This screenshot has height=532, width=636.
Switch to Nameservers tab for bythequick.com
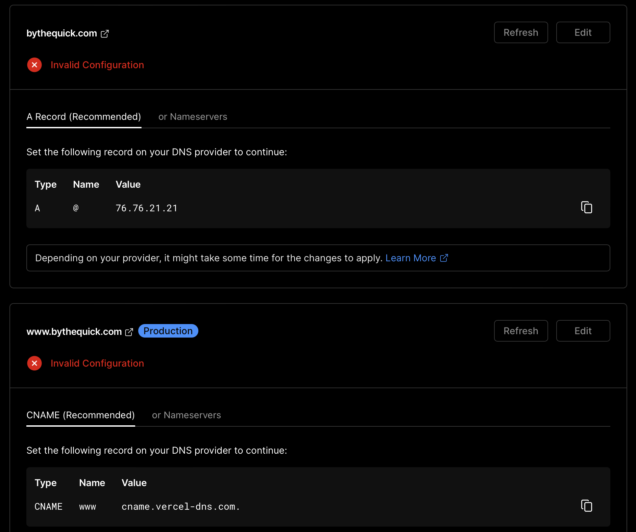(x=193, y=117)
